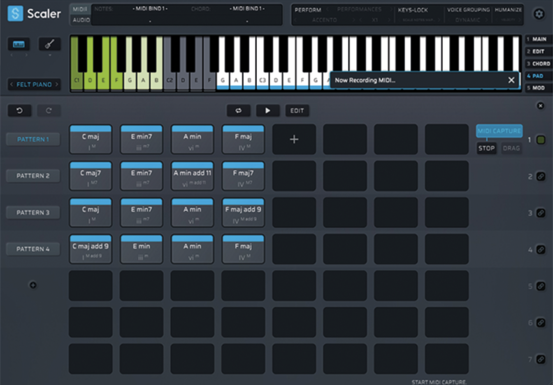Image resolution: width=553 pixels, height=385 pixels.
Task: Click the redo arrow icon
Action: 49,110
